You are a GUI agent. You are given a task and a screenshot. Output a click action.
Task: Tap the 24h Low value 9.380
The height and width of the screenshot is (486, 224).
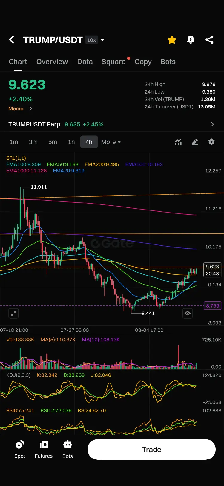click(209, 92)
